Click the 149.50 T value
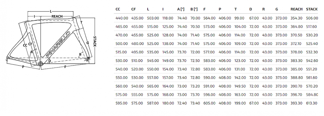324x116 pixels. coord(240,86)
